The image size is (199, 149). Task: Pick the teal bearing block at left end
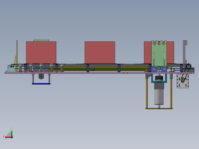(x=11, y=68)
